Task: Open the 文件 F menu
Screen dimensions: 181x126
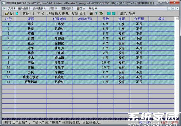Action: coord(11,9)
